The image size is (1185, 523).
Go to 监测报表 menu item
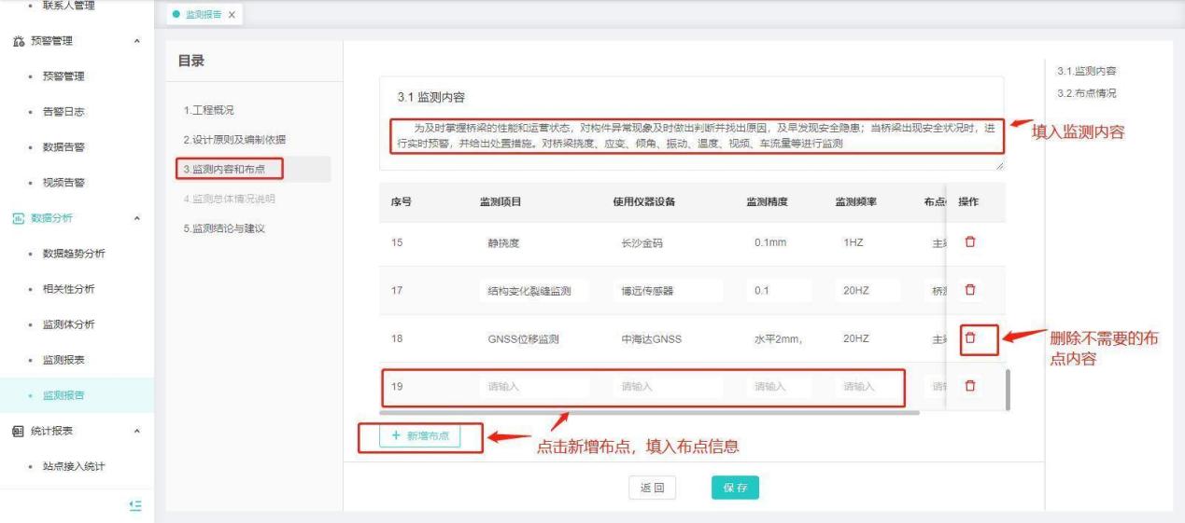tap(64, 360)
